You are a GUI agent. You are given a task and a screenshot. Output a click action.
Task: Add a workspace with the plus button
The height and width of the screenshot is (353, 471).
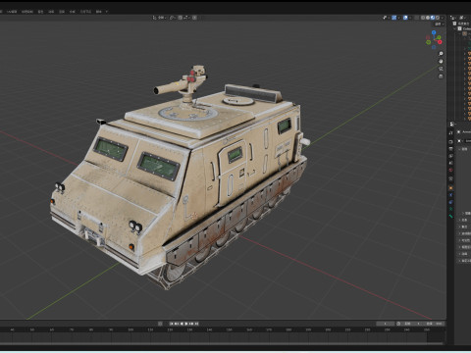click(x=107, y=12)
